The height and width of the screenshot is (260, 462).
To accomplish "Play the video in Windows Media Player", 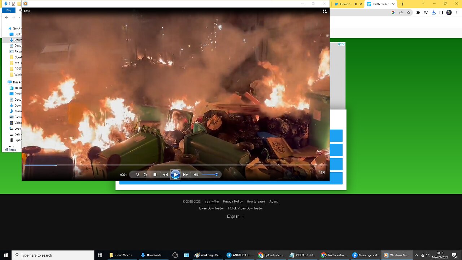I will (x=175, y=175).
